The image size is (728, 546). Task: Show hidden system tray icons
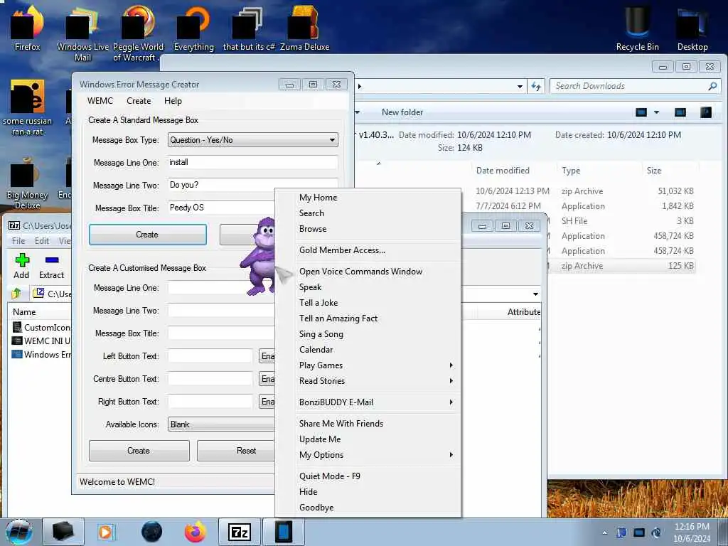click(x=604, y=532)
